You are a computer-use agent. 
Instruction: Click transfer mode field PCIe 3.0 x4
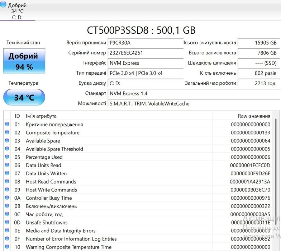146,73
